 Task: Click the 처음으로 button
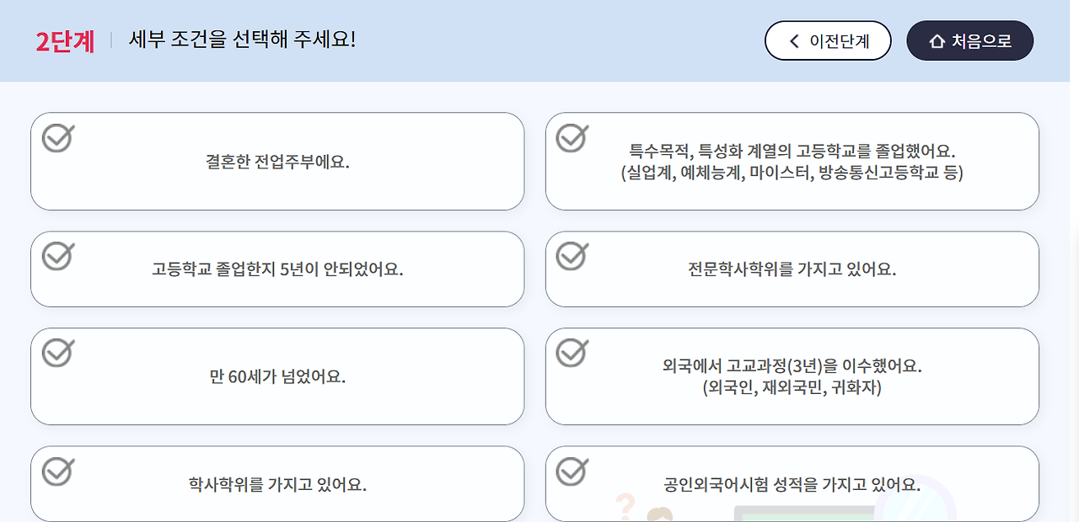point(969,40)
